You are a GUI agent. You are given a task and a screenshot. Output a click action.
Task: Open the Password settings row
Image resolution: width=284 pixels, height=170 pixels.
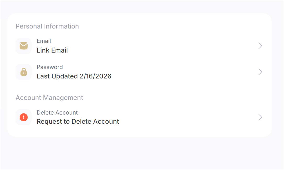point(139,72)
